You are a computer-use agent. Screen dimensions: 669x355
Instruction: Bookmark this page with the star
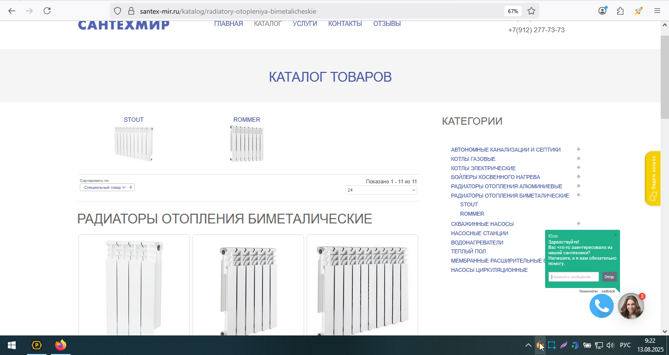tap(531, 11)
